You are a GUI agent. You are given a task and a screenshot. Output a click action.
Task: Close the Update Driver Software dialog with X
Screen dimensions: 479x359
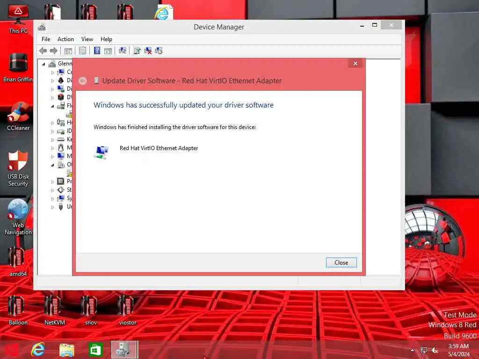pos(356,63)
